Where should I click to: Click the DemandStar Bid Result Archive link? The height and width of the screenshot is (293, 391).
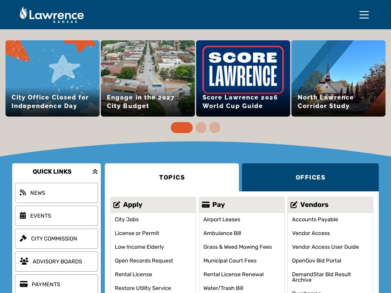322,277
